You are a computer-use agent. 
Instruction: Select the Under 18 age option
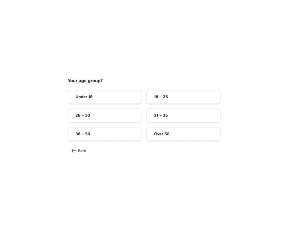pyautogui.click(x=105, y=97)
